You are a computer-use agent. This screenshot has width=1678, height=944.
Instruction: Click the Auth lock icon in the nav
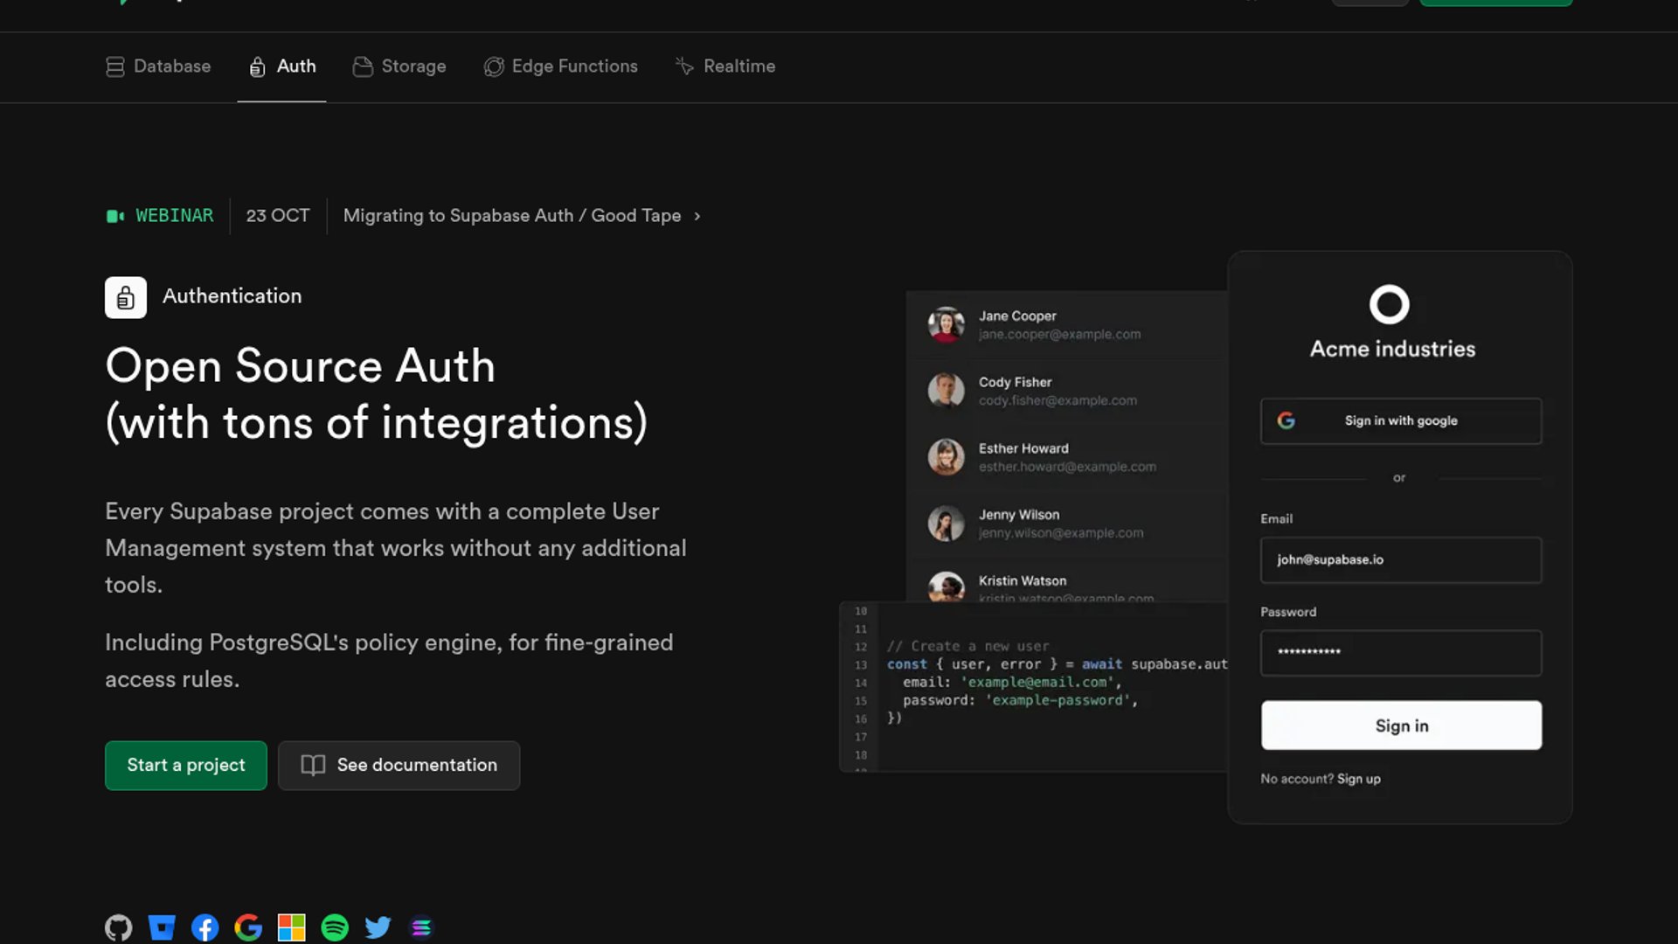pyautogui.click(x=257, y=67)
